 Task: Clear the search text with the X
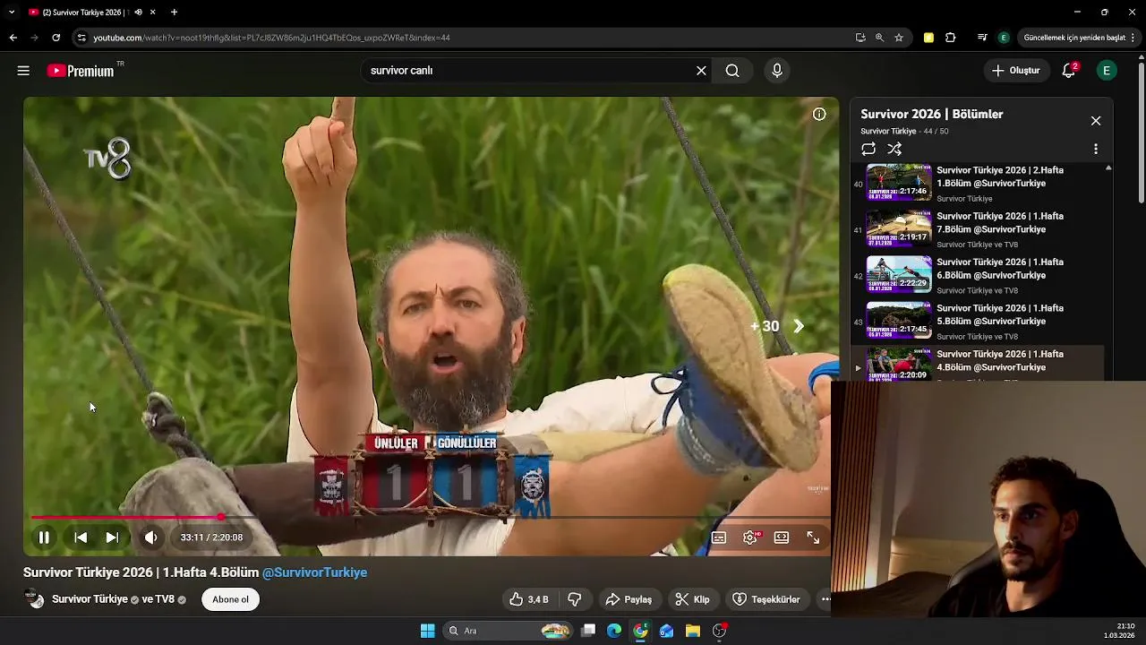coord(701,71)
